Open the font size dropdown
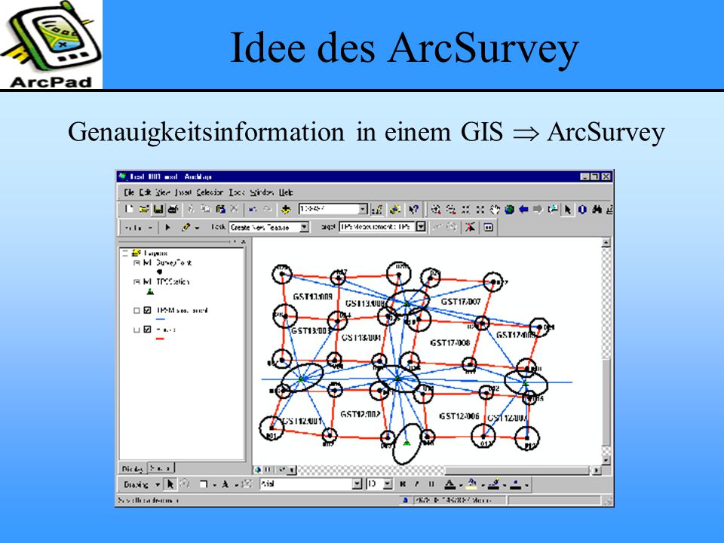The image size is (724, 543). tap(388, 484)
